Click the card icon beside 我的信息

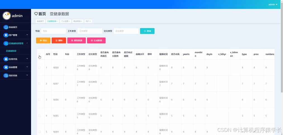[6, 75]
